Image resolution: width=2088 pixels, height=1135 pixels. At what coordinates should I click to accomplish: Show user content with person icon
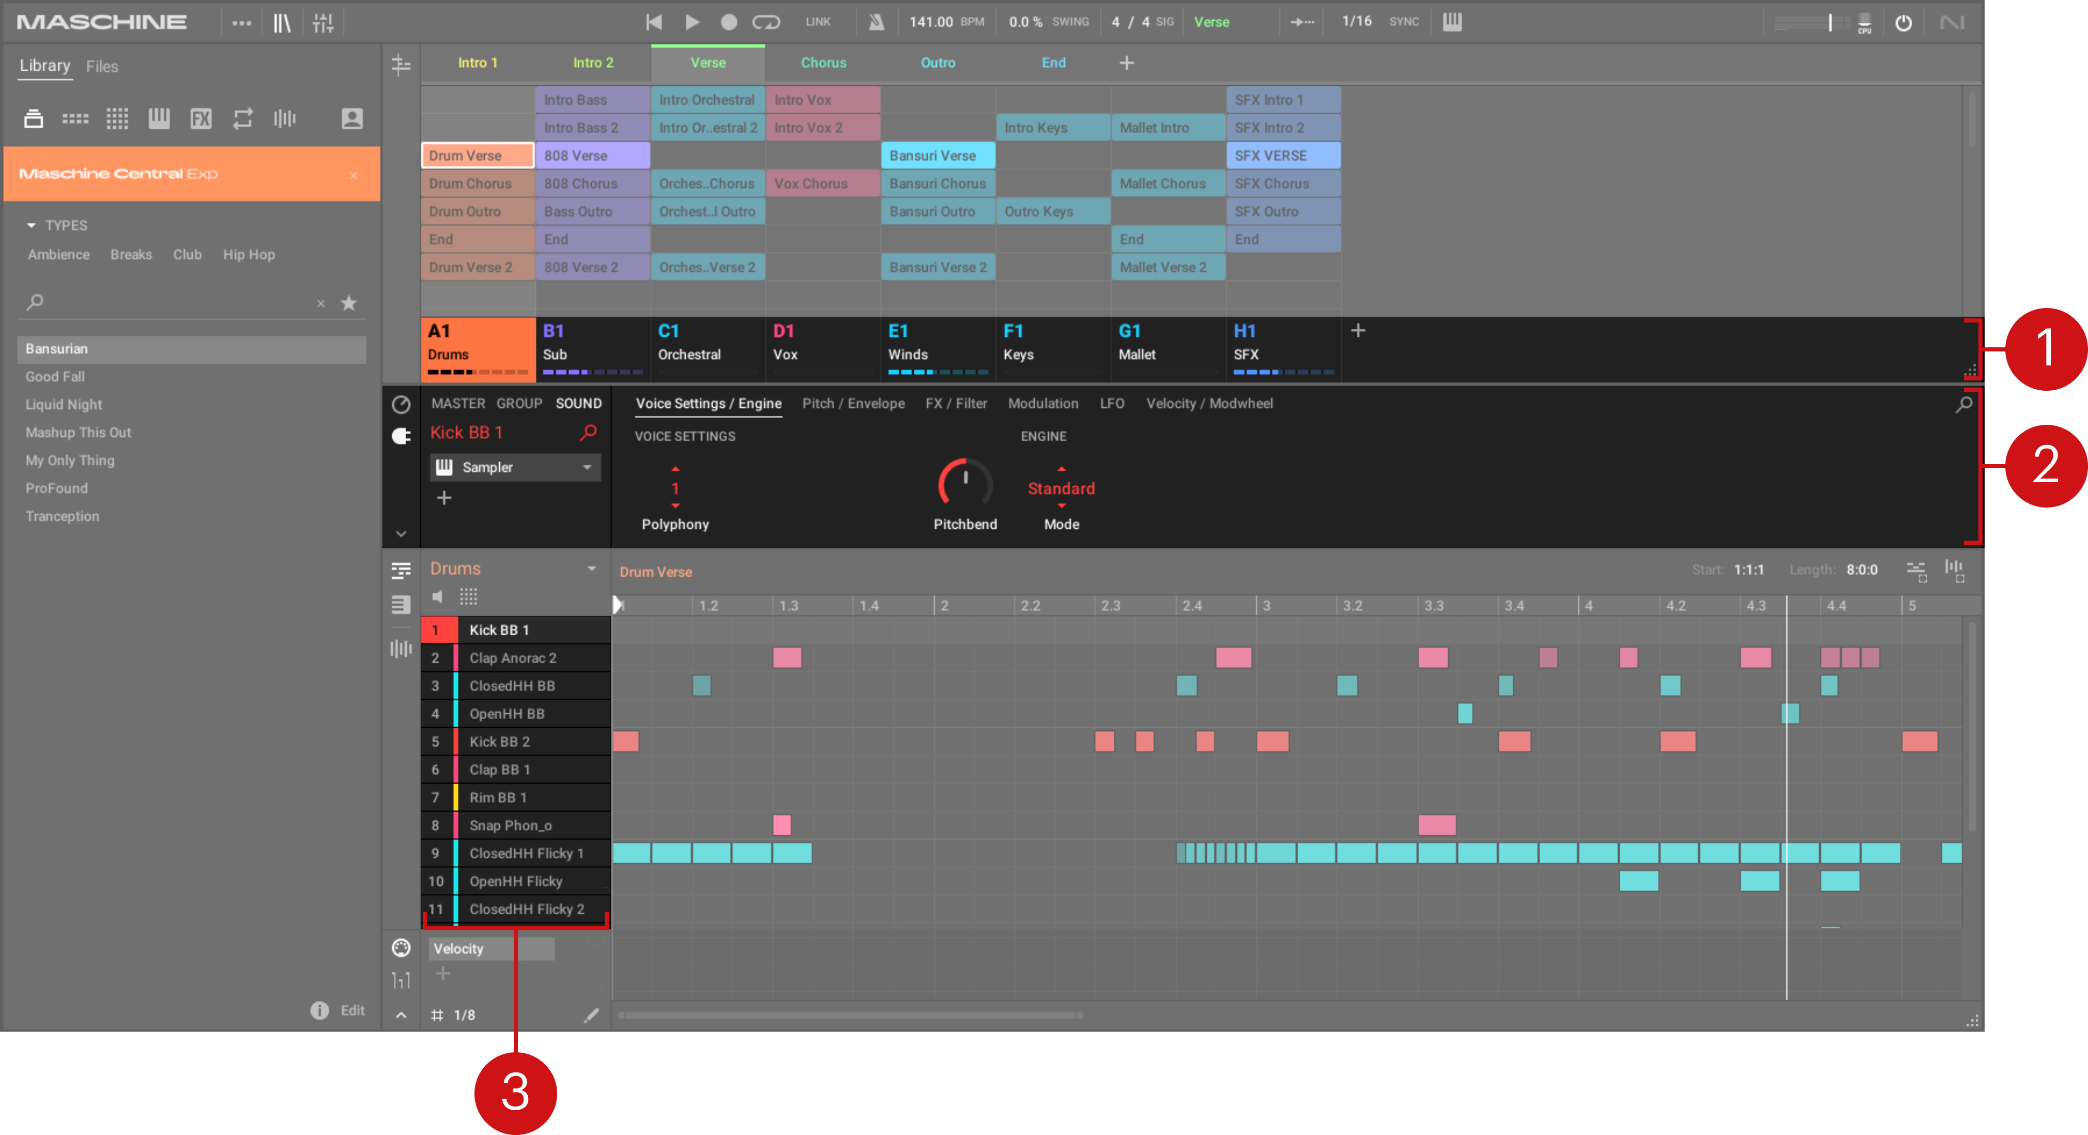click(352, 119)
